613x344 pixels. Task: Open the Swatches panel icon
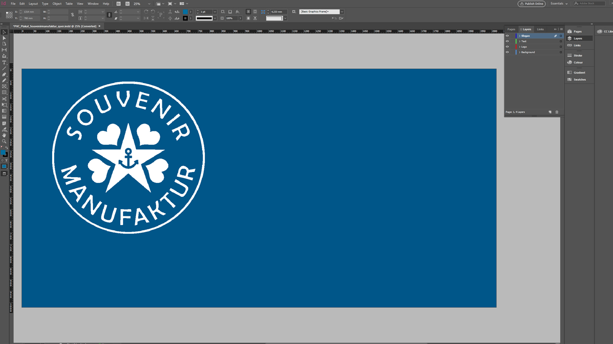tap(579, 79)
